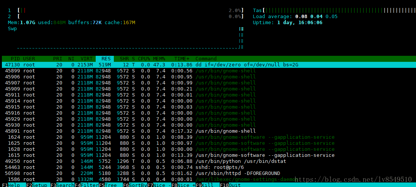Click the Uptime 1 day readout
Screen dimensions: 416x187
point(287,23)
